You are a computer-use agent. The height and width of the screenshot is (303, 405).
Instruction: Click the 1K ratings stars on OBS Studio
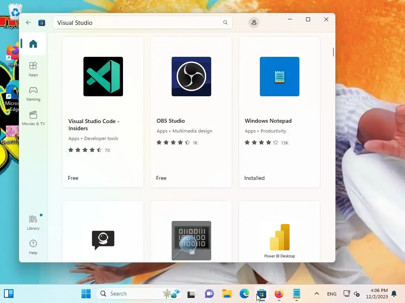coord(177,142)
